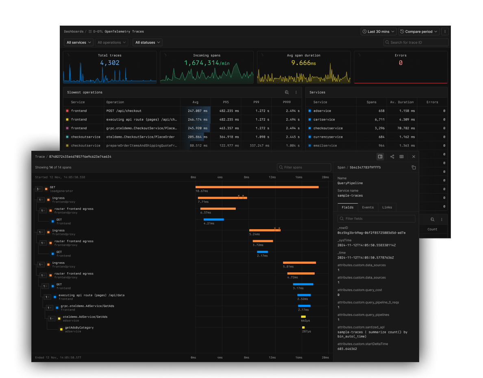Copy the span ID 5b4c347783f9fff5

point(413,167)
